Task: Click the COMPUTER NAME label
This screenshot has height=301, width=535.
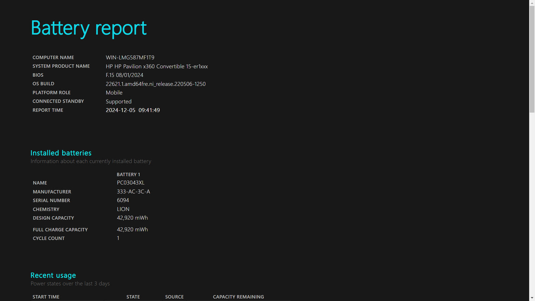Action: click(x=53, y=58)
